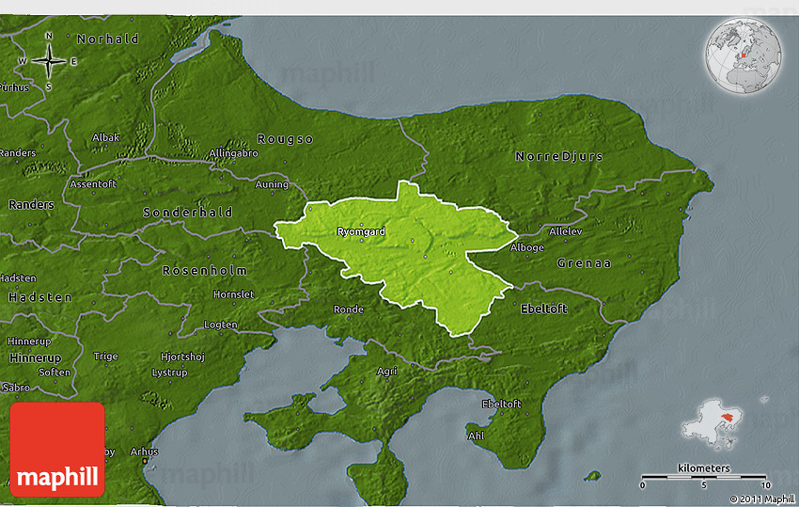Click the red maphill logo
Image resolution: width=799 pixels, height=507 pixels.
tap(57, 450)
